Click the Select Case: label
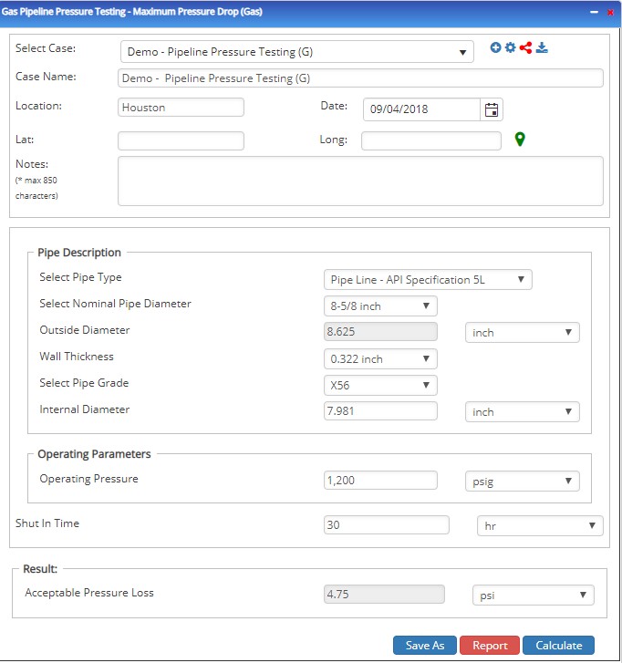Image resolution: width=622 pixels, height=663 pixels. [46, 48]
